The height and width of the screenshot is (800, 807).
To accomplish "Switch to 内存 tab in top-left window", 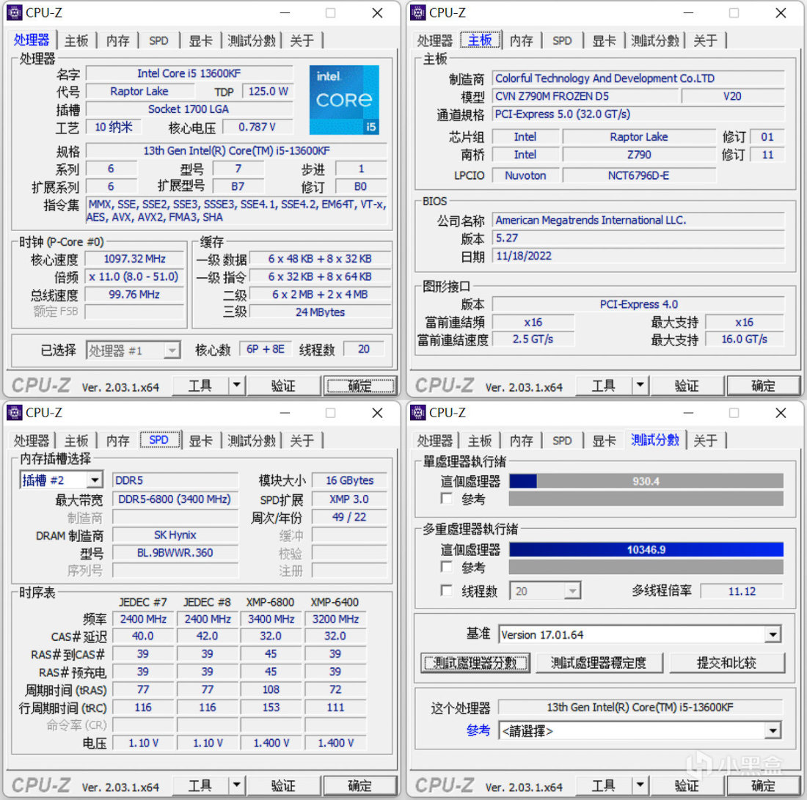I will click(x=118, y=40).
